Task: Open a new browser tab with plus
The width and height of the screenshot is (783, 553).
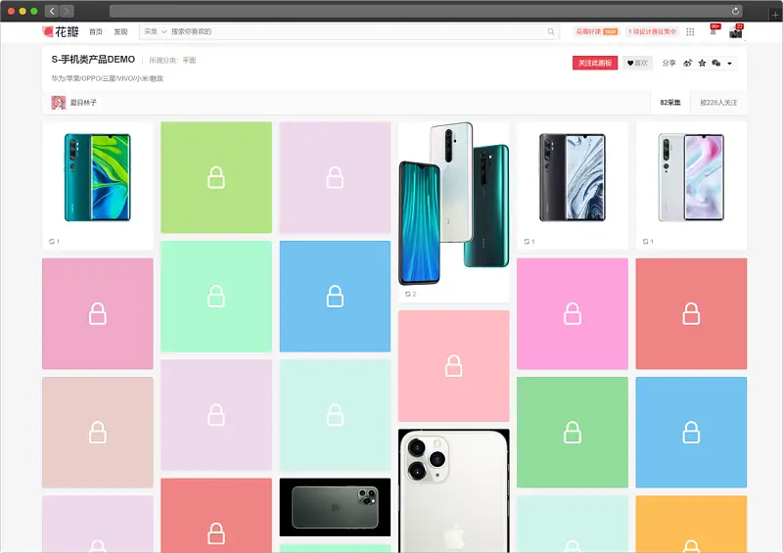Action: point(775,15)
